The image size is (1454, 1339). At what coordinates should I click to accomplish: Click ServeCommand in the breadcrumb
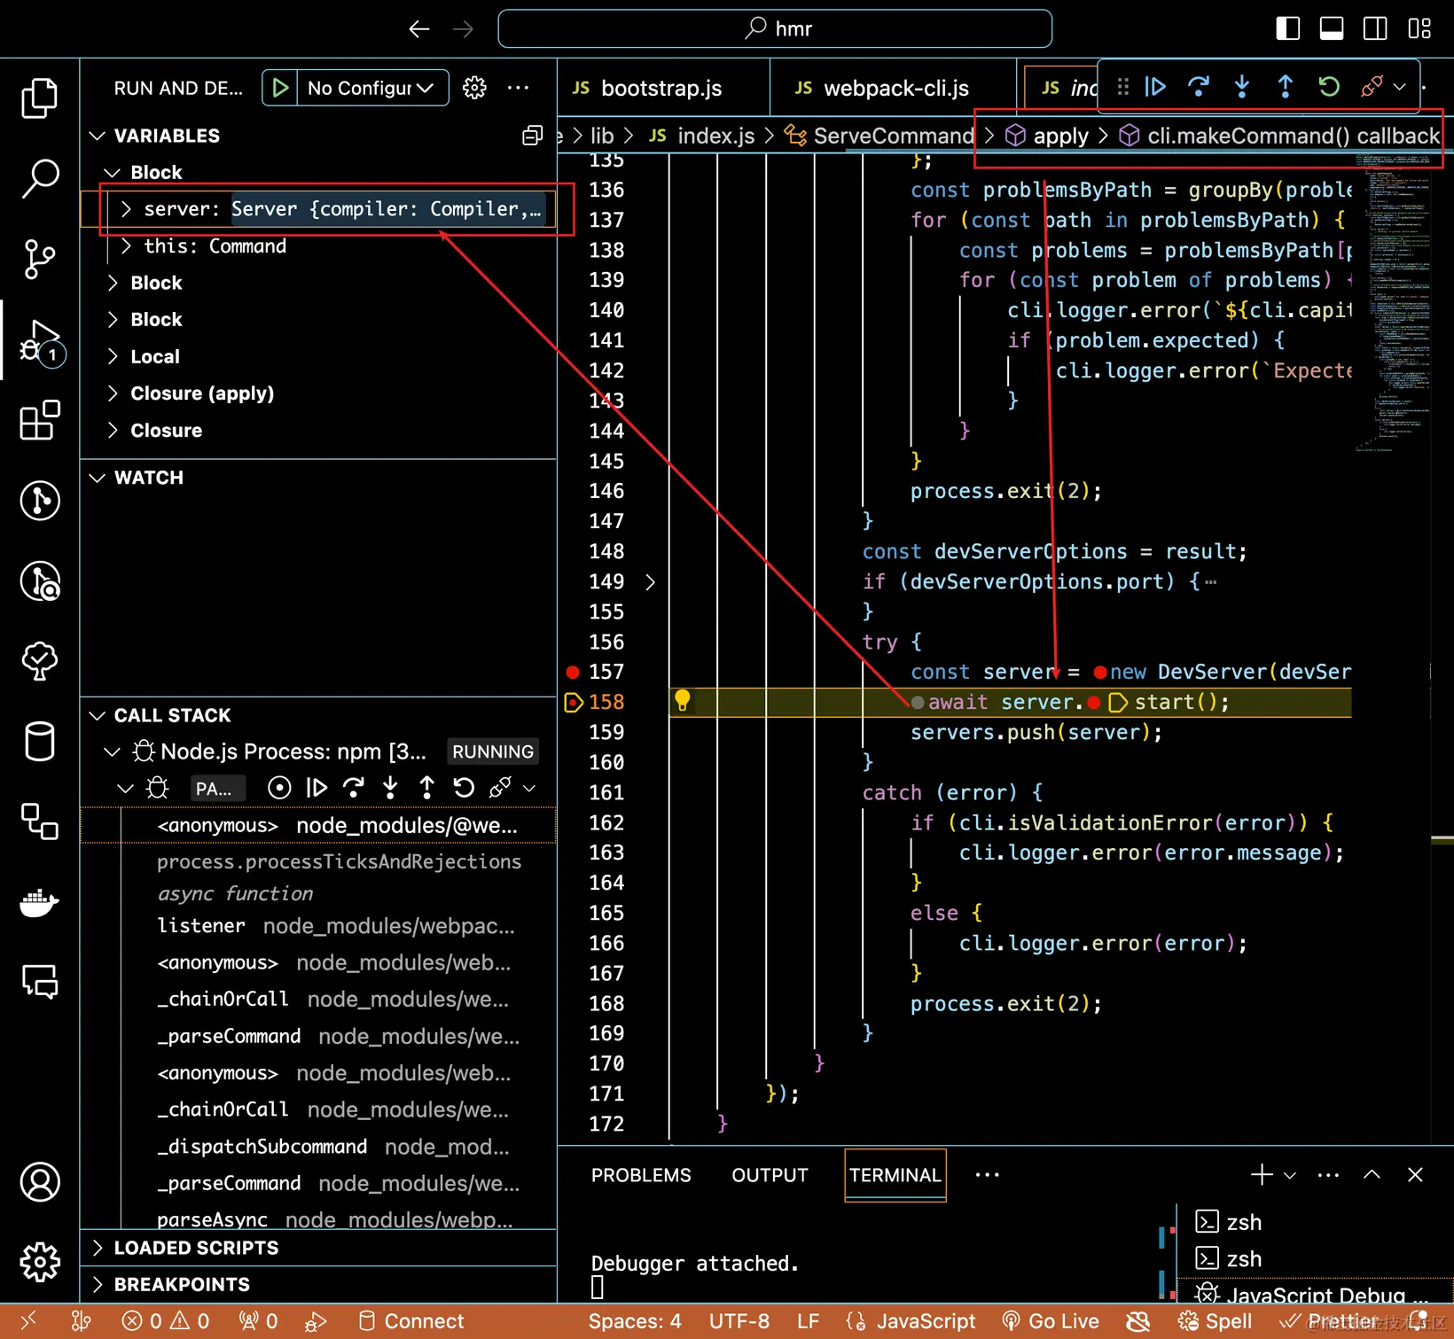pyautogui.click(x=893, y=136)
